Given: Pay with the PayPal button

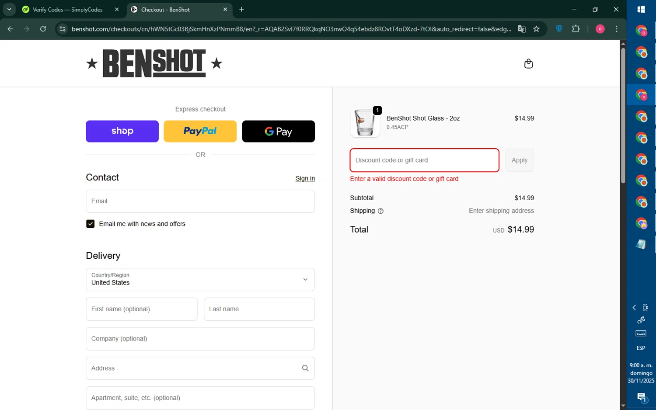Looking at the screenshot, I should [200, 131].
